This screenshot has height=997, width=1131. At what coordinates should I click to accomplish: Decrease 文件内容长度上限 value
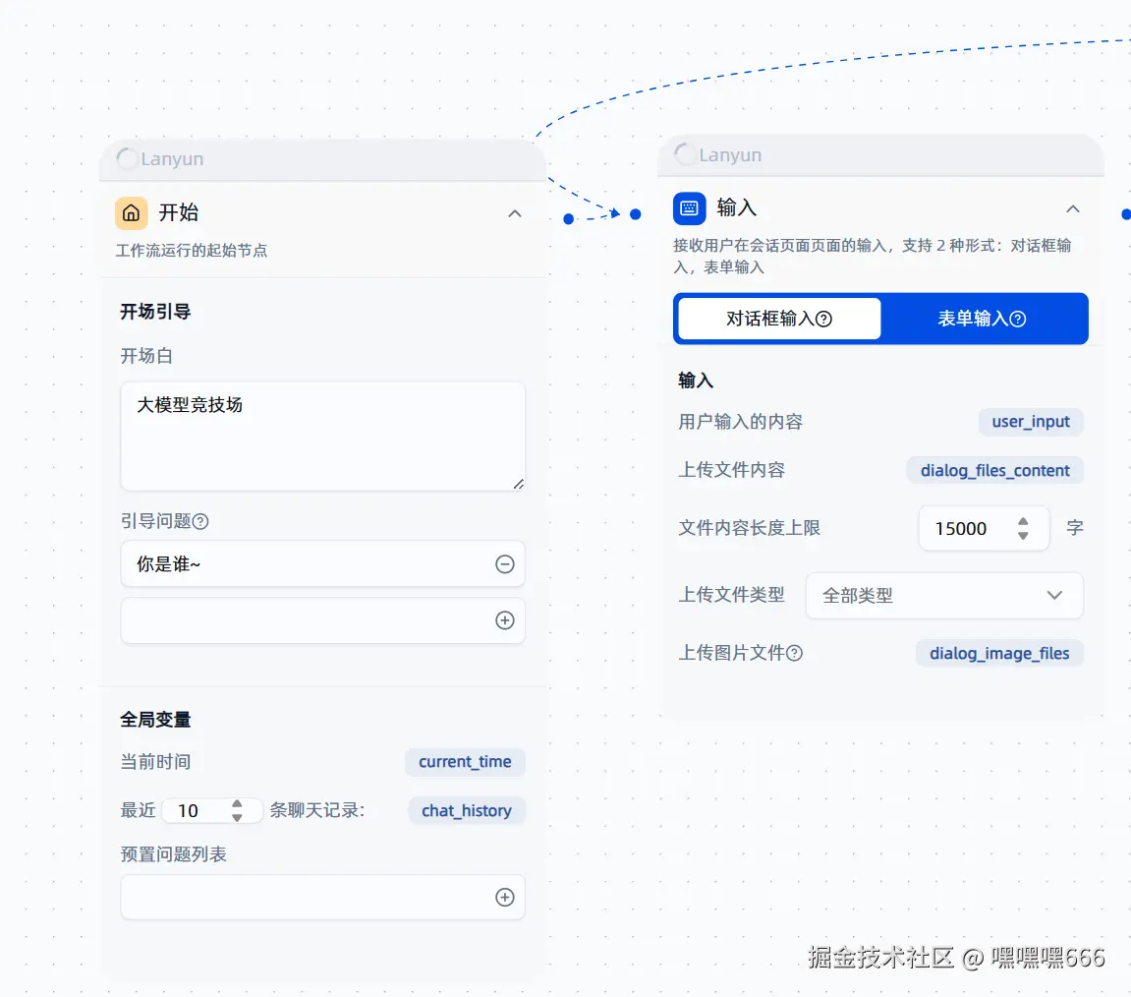(x=1023, y=536)
